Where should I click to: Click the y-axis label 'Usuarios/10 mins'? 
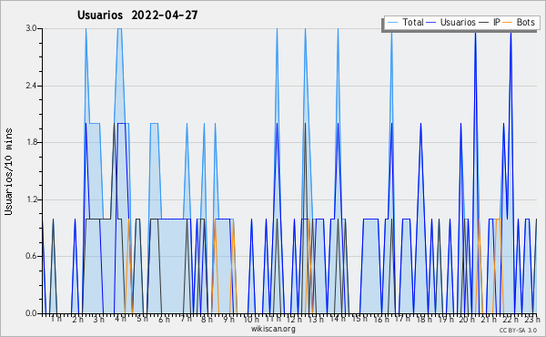point(8,172)
